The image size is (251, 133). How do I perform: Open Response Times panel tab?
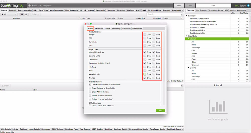pos(216,10)
